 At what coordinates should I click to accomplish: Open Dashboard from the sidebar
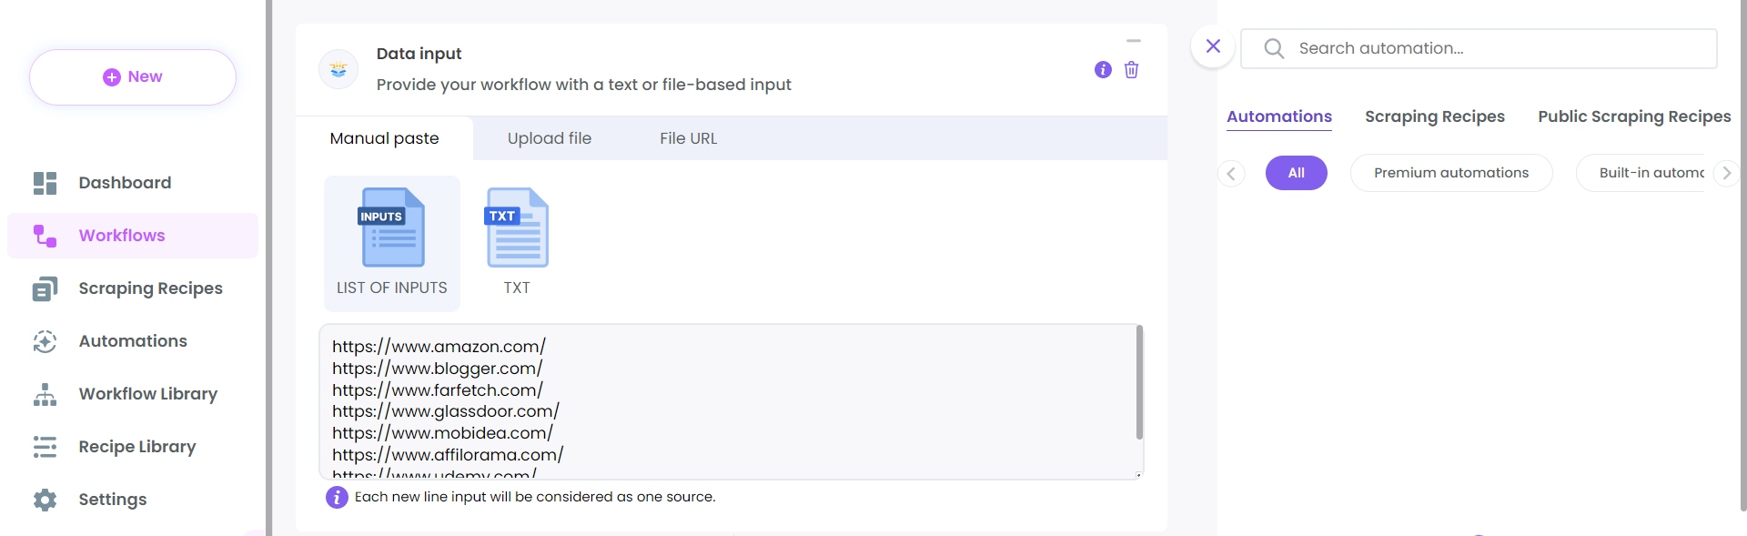pos(125,183)
